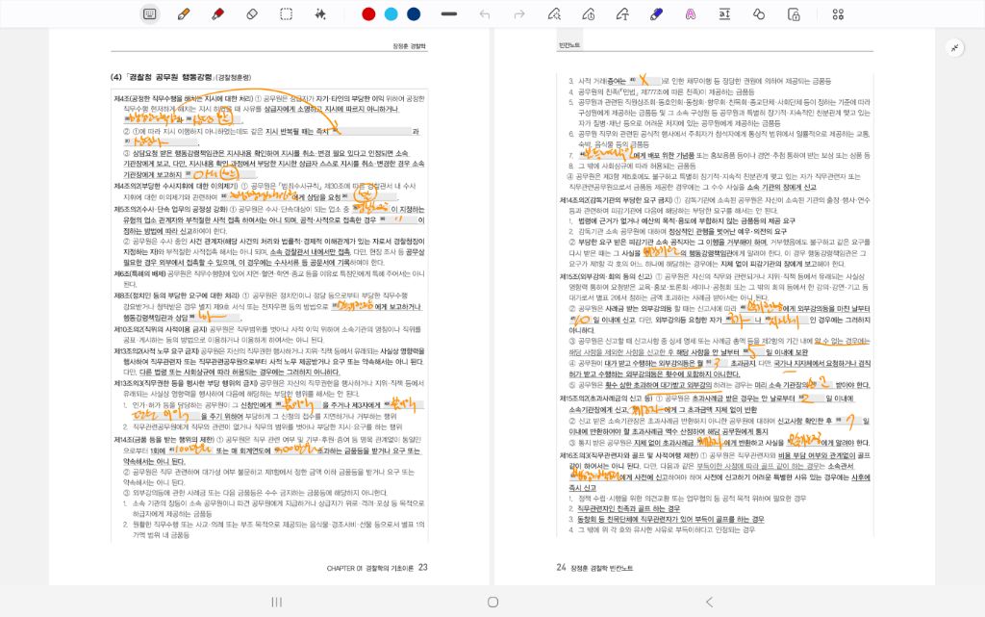Activate the lasso selection tool
The height and width of the screenshot is (617, 985).
point(286,13)
